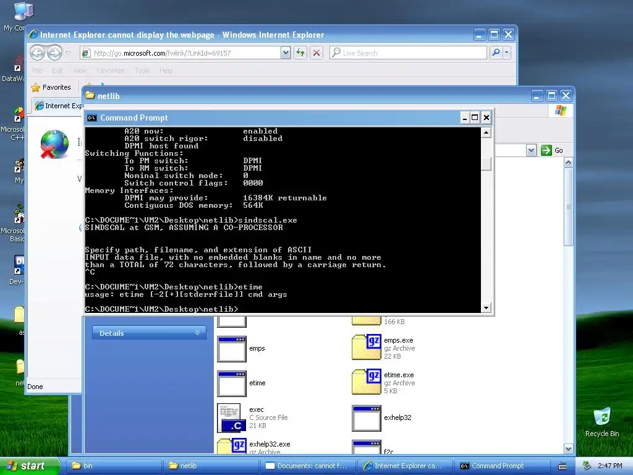Click the Internet Explorer Forward button
633x475 pixels.
(x=54, y=53)
